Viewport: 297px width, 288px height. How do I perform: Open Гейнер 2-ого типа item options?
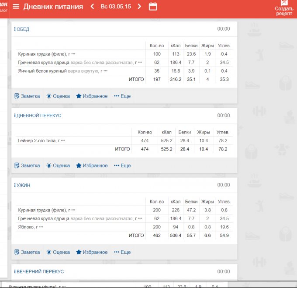point(63,141)
